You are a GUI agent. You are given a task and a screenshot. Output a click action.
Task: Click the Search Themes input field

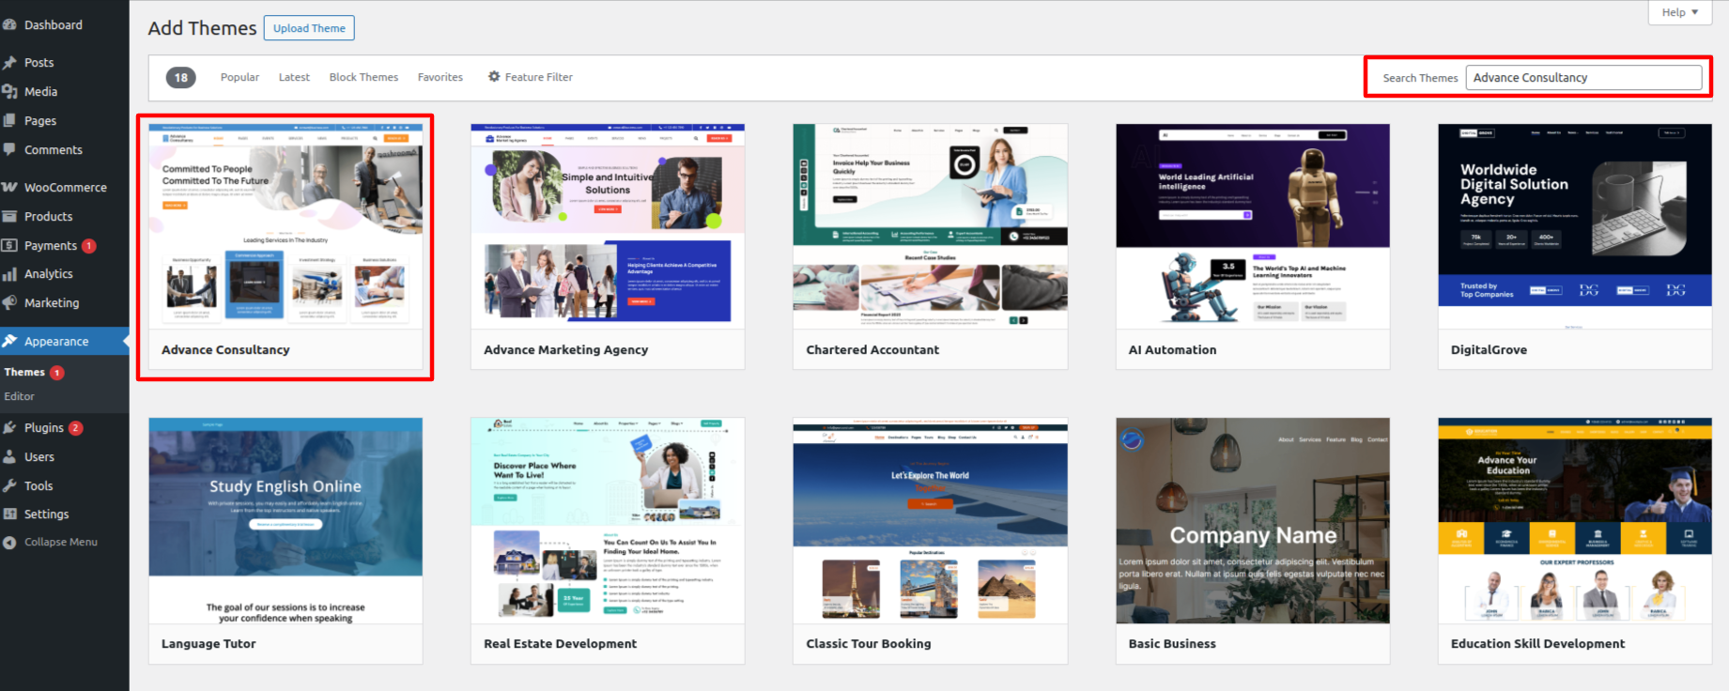click(1582, 78)
